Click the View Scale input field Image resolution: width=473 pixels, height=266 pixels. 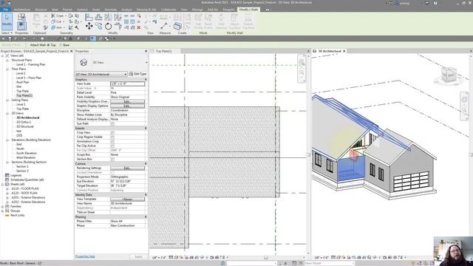(x=128, y=83)
